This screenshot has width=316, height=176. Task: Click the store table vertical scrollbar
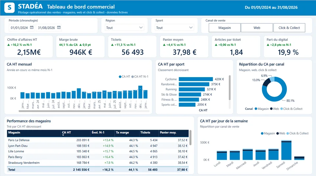191,138
